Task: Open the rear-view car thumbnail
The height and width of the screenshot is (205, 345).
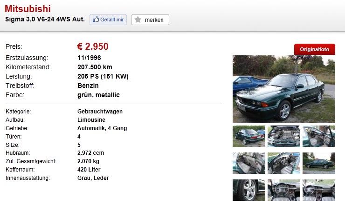Action: 249,136
